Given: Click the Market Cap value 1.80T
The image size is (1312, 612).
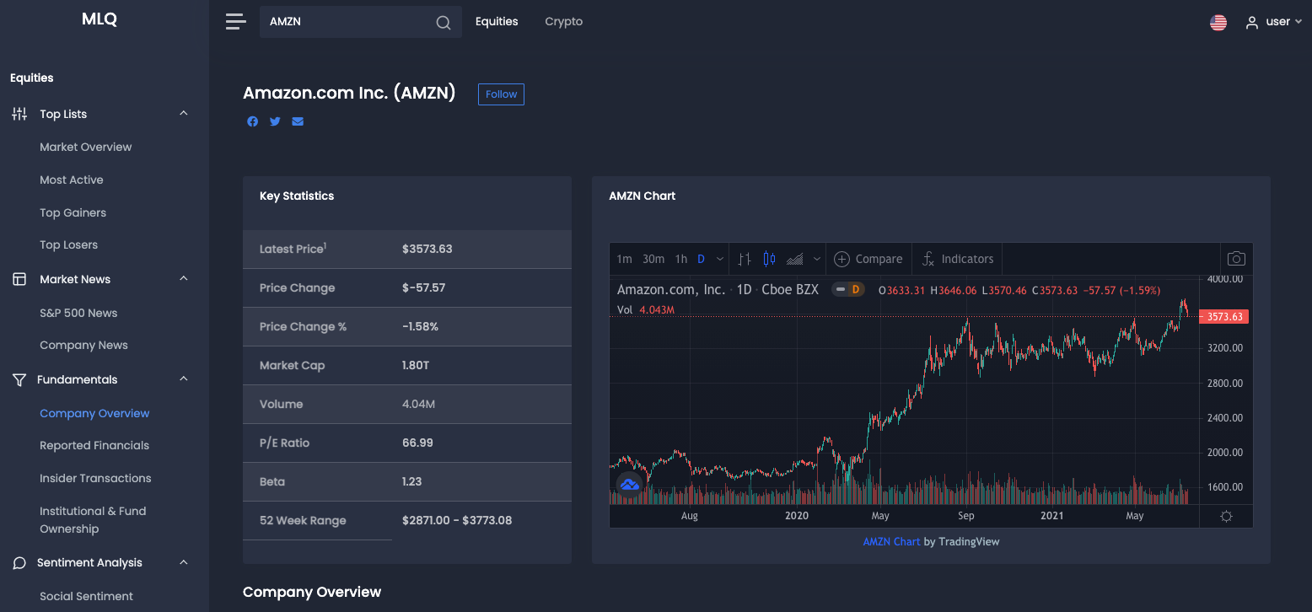Looking at the screenshot, I should pyautogui.click(x=417, y=366).
